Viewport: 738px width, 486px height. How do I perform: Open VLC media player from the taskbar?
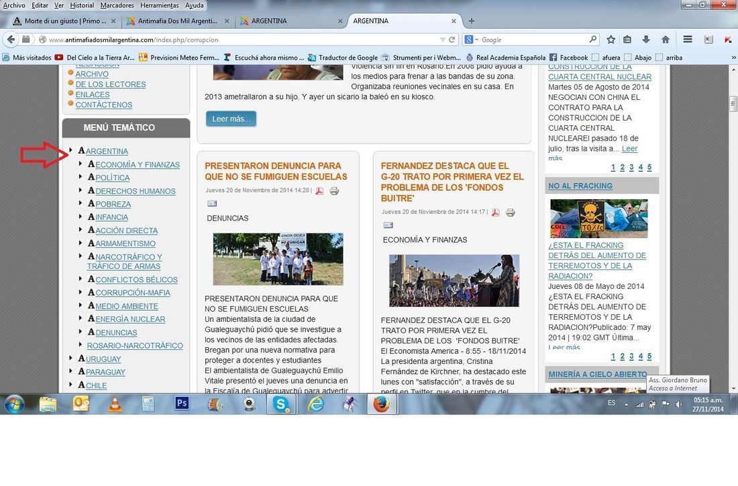pos(114,404)
